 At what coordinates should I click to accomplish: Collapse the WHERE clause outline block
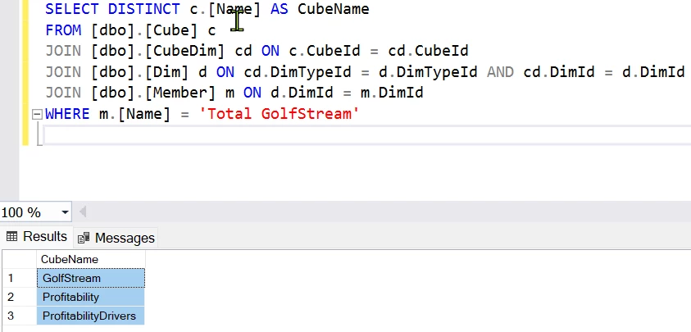click(37, 114)
